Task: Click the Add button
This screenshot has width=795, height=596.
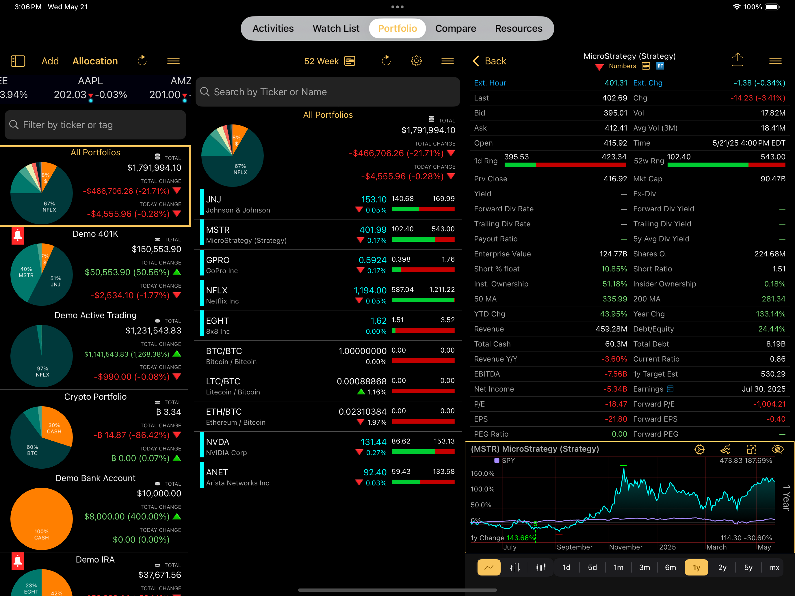Action: 50,61
